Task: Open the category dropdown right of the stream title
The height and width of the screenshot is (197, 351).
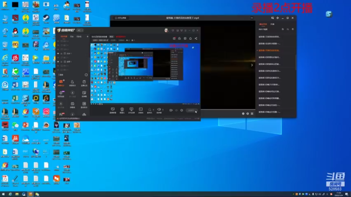Action: (x=114, y=40)
